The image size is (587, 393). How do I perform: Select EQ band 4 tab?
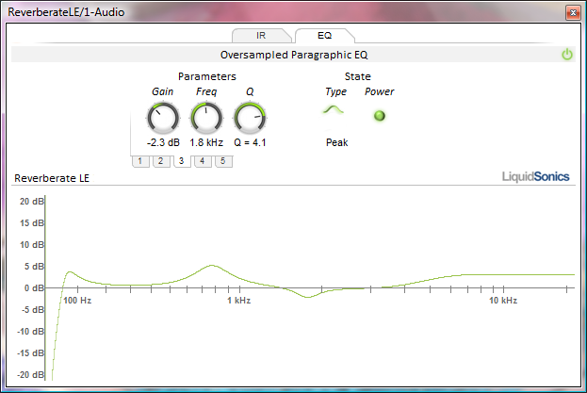[x=203, y=161]
